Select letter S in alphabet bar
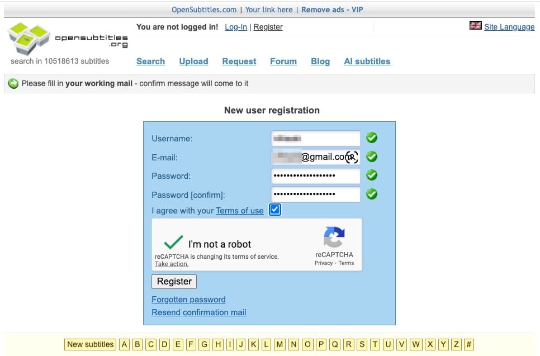The height and width of the screenshot is (356, 540). (362, 344)
